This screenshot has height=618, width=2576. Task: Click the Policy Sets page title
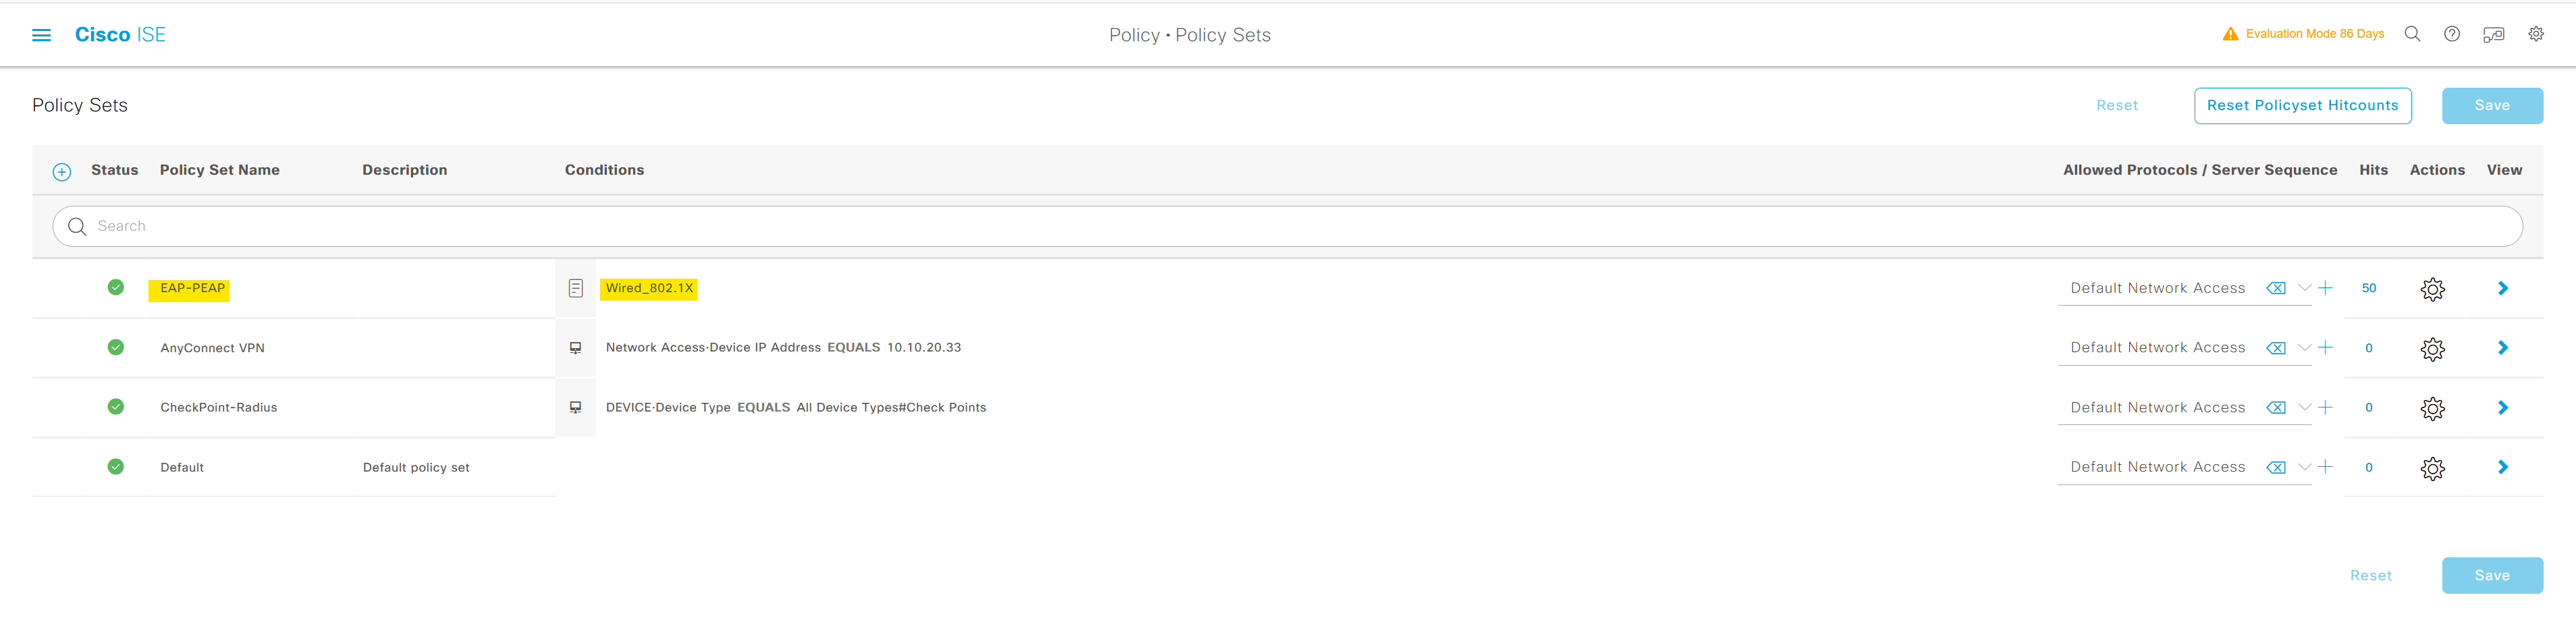pyautogui.click(x=79, y=105)
